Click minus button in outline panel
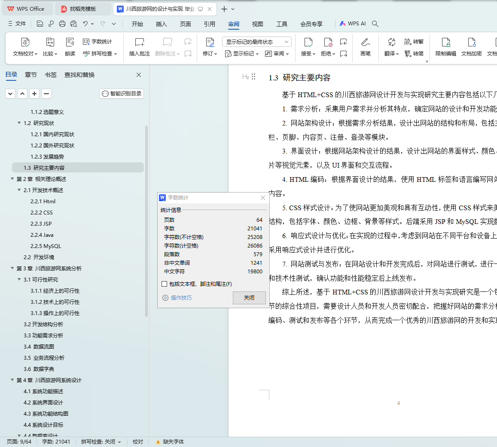This screenshot has width=497, height=447. point(46,94)
